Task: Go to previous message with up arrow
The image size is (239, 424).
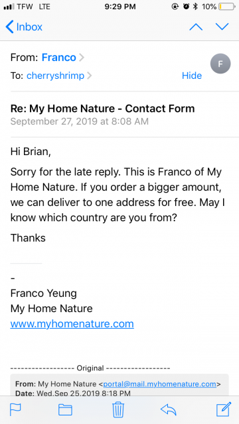Action: [x=196, y=26]
